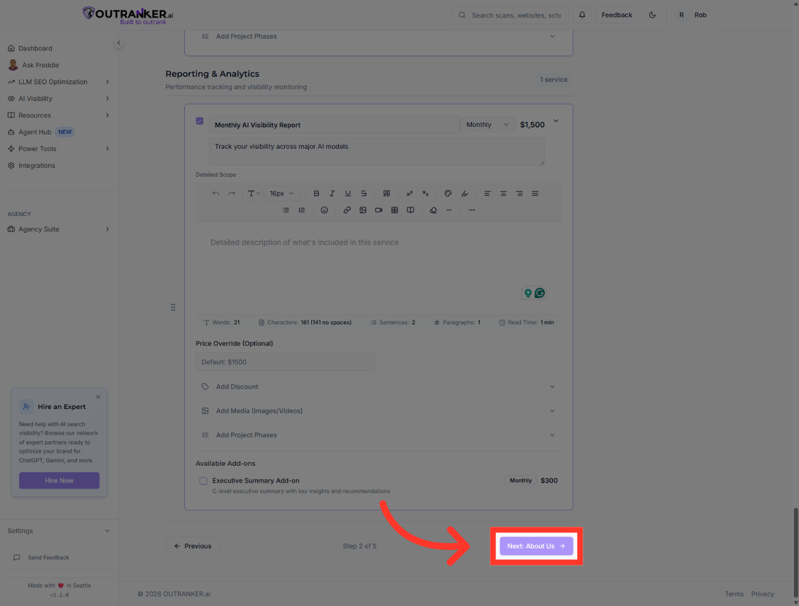Viewport: 799px width, 606px height.
Task: Click the Next: About Us button
Action: (537, 546)
